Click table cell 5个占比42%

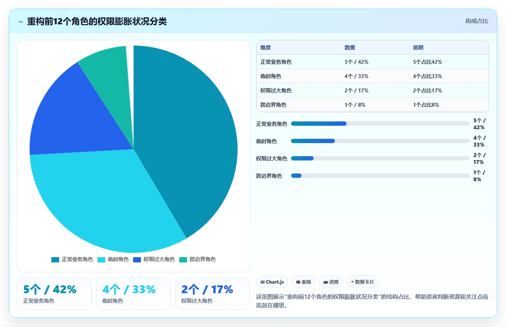[x=427, y=62]
